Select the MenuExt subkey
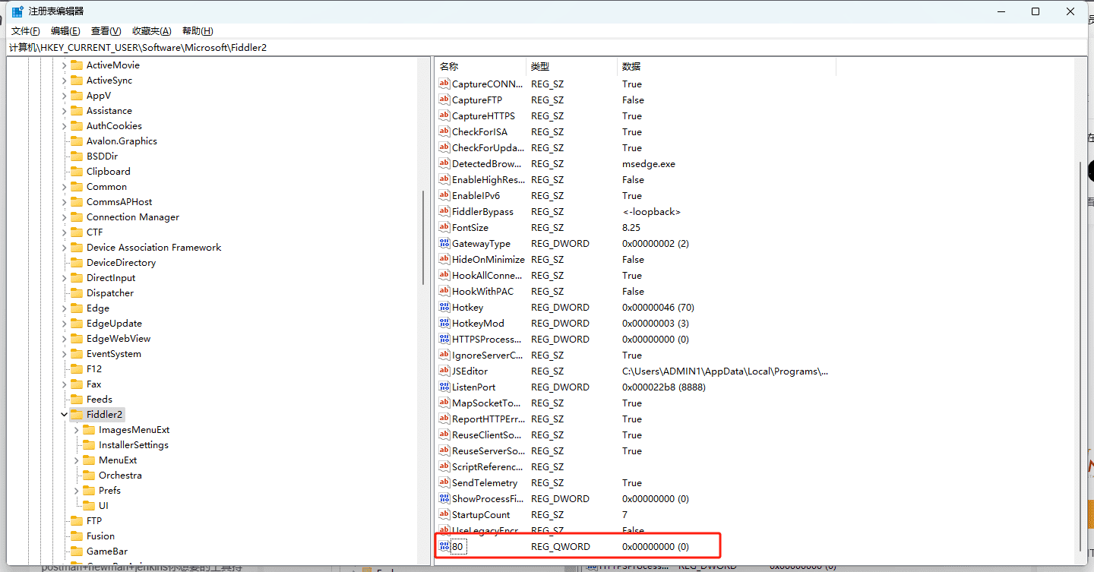Viewport: 1094px width, 572px height. coord(118,460)
